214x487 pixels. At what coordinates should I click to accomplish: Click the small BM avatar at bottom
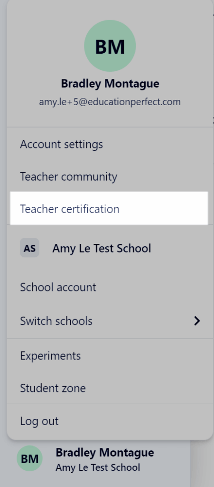click(30, 458)
